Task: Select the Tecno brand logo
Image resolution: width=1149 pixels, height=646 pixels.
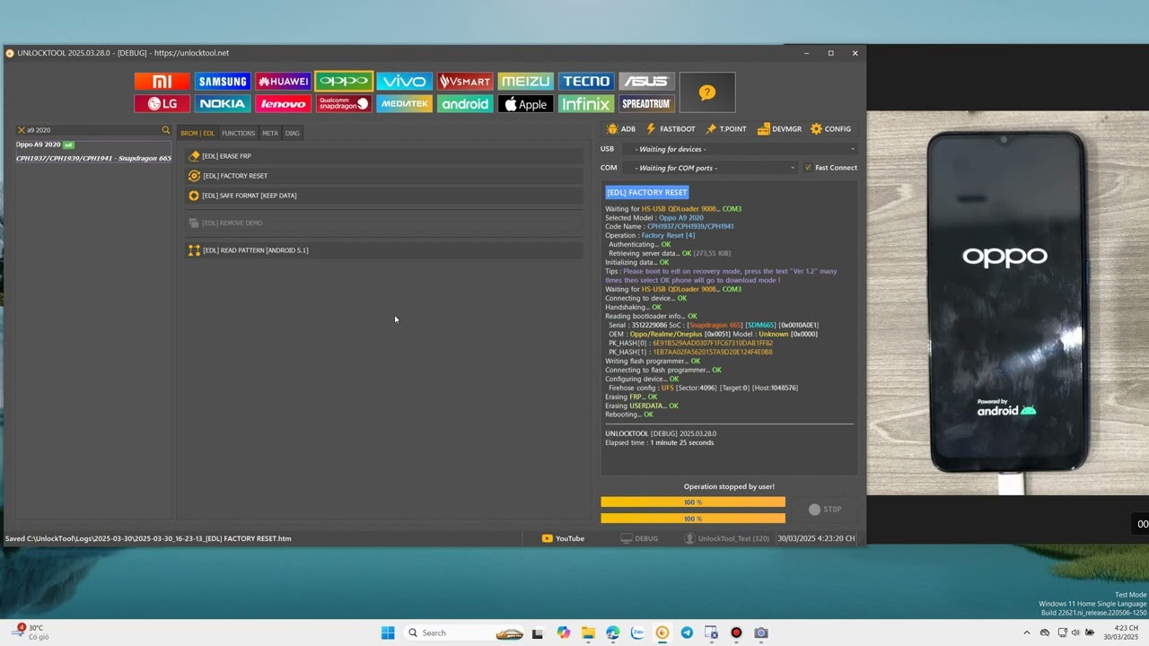Action: 586,82
